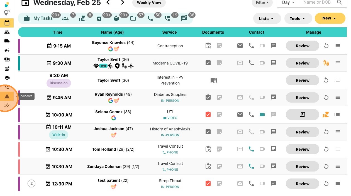This screenshot has width=351, height=196.
Task: Select the My Tasks tab
Action: coord(38,18)
